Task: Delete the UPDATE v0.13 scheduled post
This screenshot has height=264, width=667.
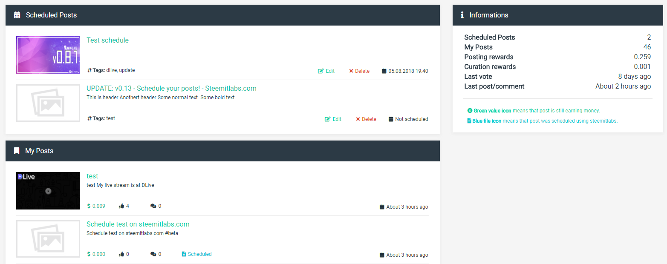Action: pyautogui.click(x=366, y=119)
